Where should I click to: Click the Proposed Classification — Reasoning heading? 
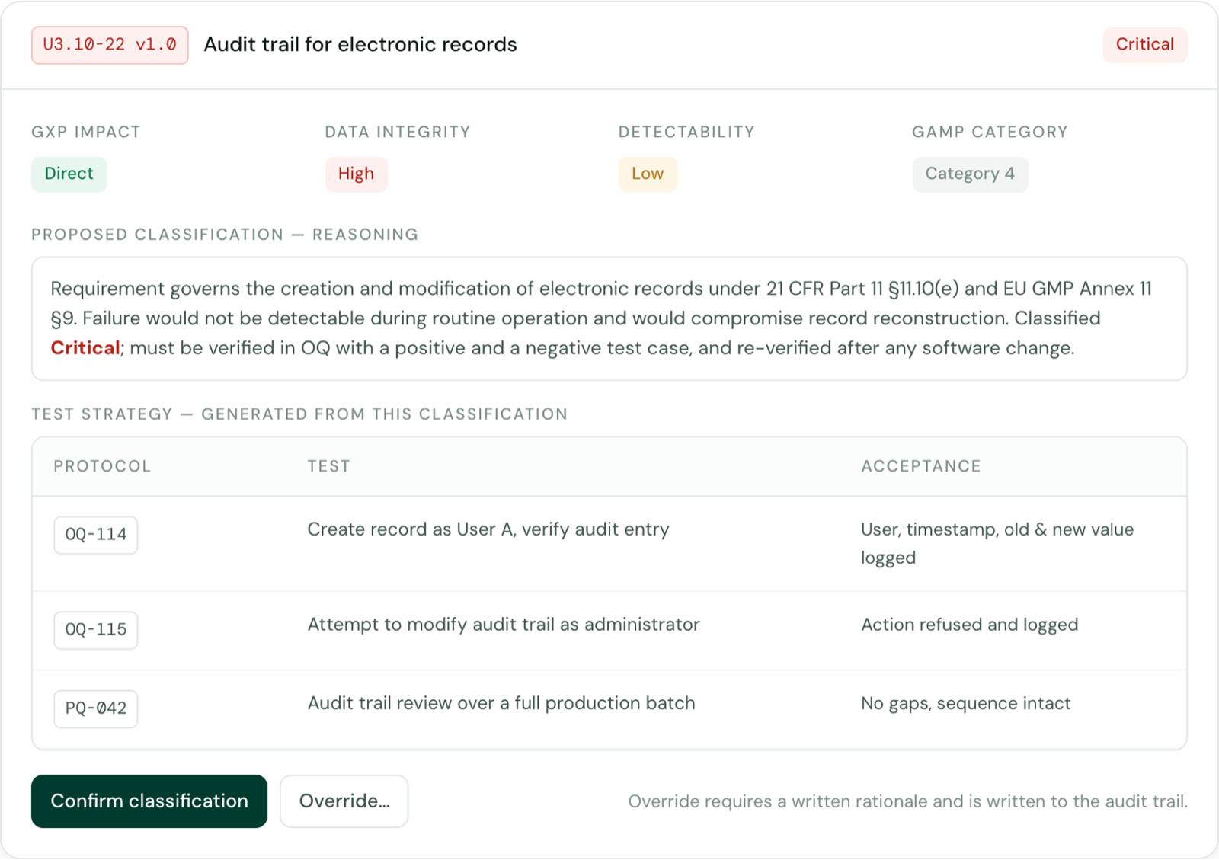click(x=225, y=235)
